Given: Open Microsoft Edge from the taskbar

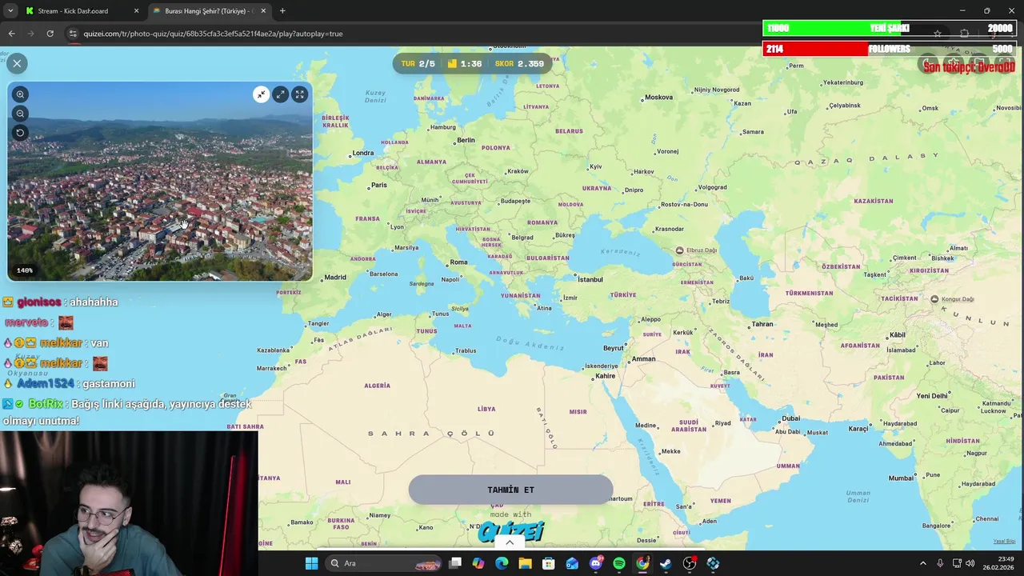Looking at the screenshot, I should click(502, 563).
